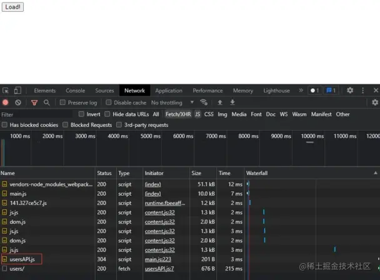Toggle the red filter funnel icon
The image size is (380, 280).
tap(34, 102)
